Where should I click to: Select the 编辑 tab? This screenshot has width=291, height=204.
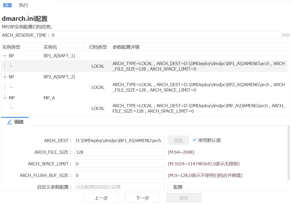(18, 122)
